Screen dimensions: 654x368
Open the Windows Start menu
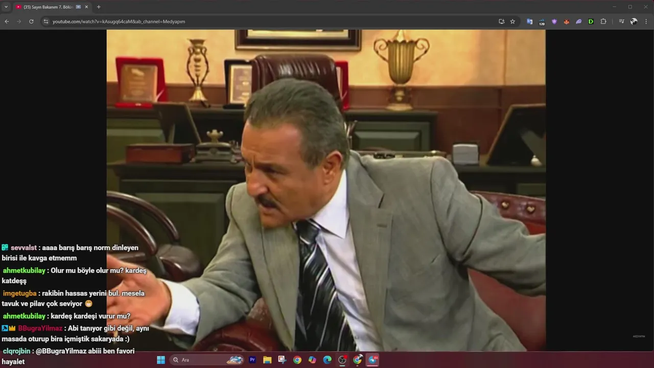[x=161, y=360]
